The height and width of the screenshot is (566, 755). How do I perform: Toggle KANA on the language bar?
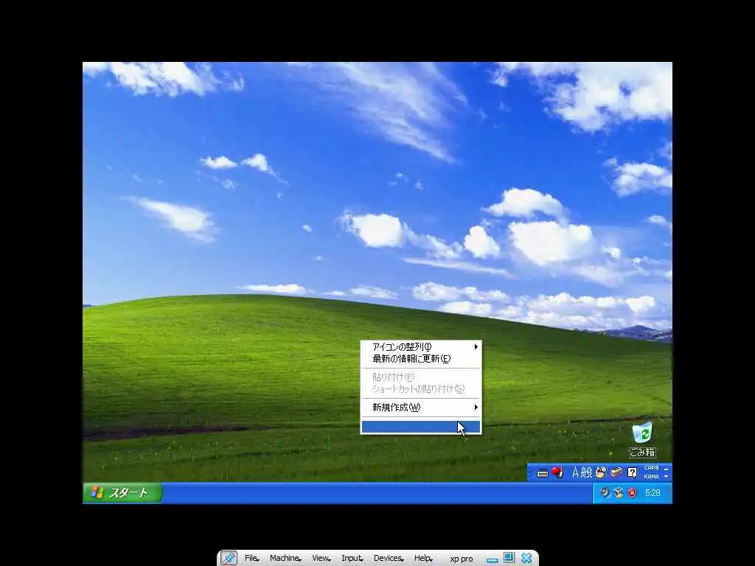(651, 477)
